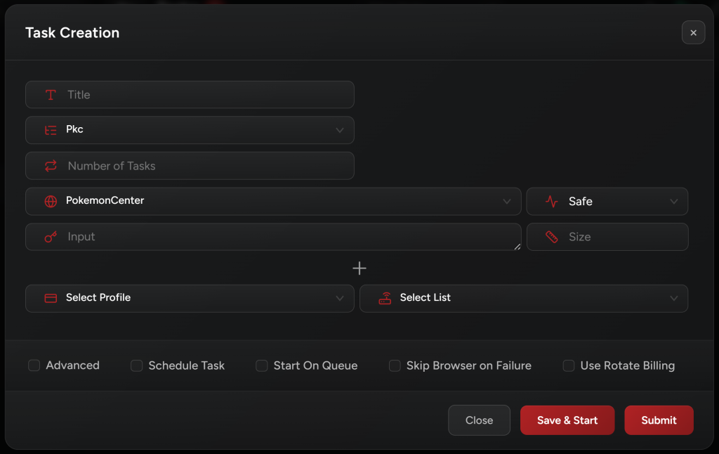Screen dimensions: 719x454
Task: Click the pulse icon next to Safe
Action: [552, 202]
